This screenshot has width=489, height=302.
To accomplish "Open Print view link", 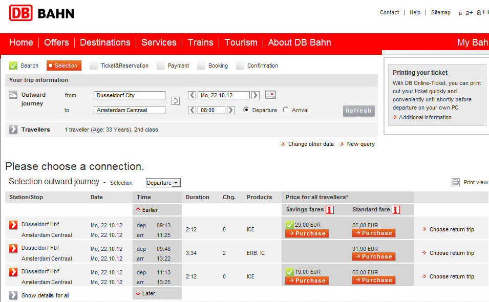I will tap(476, 182).
